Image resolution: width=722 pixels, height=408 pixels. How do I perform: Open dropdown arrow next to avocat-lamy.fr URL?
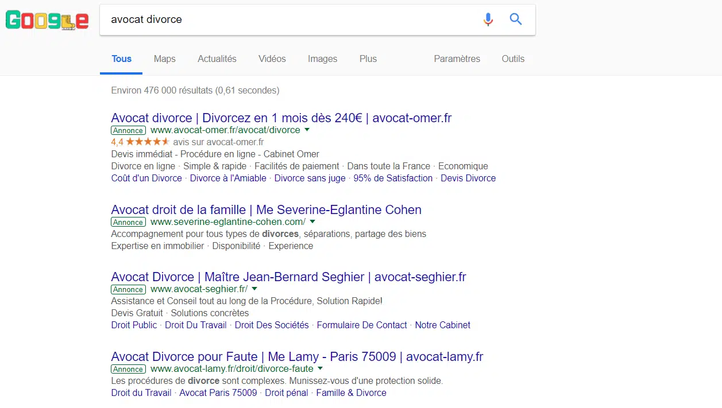coord(321,368)
